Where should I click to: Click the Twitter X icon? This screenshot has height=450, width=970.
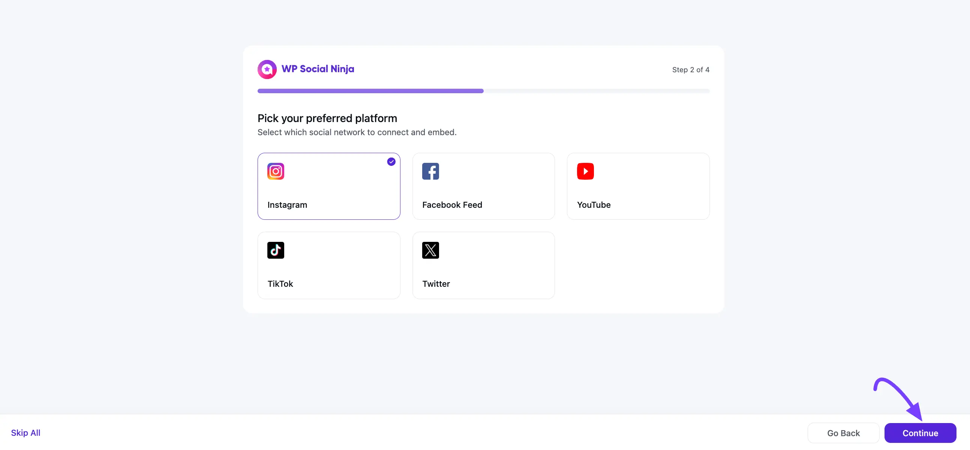coord(430,250)
